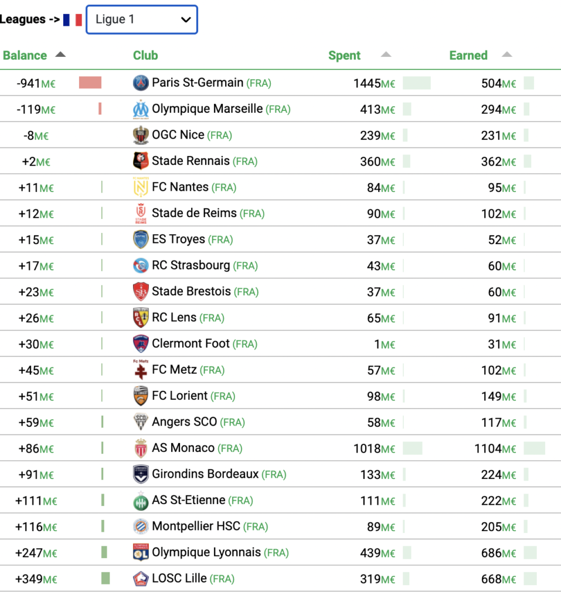
Task: Click the LOSC Lille crest icon
Action: pyautogui.click(x=141, y=578)
